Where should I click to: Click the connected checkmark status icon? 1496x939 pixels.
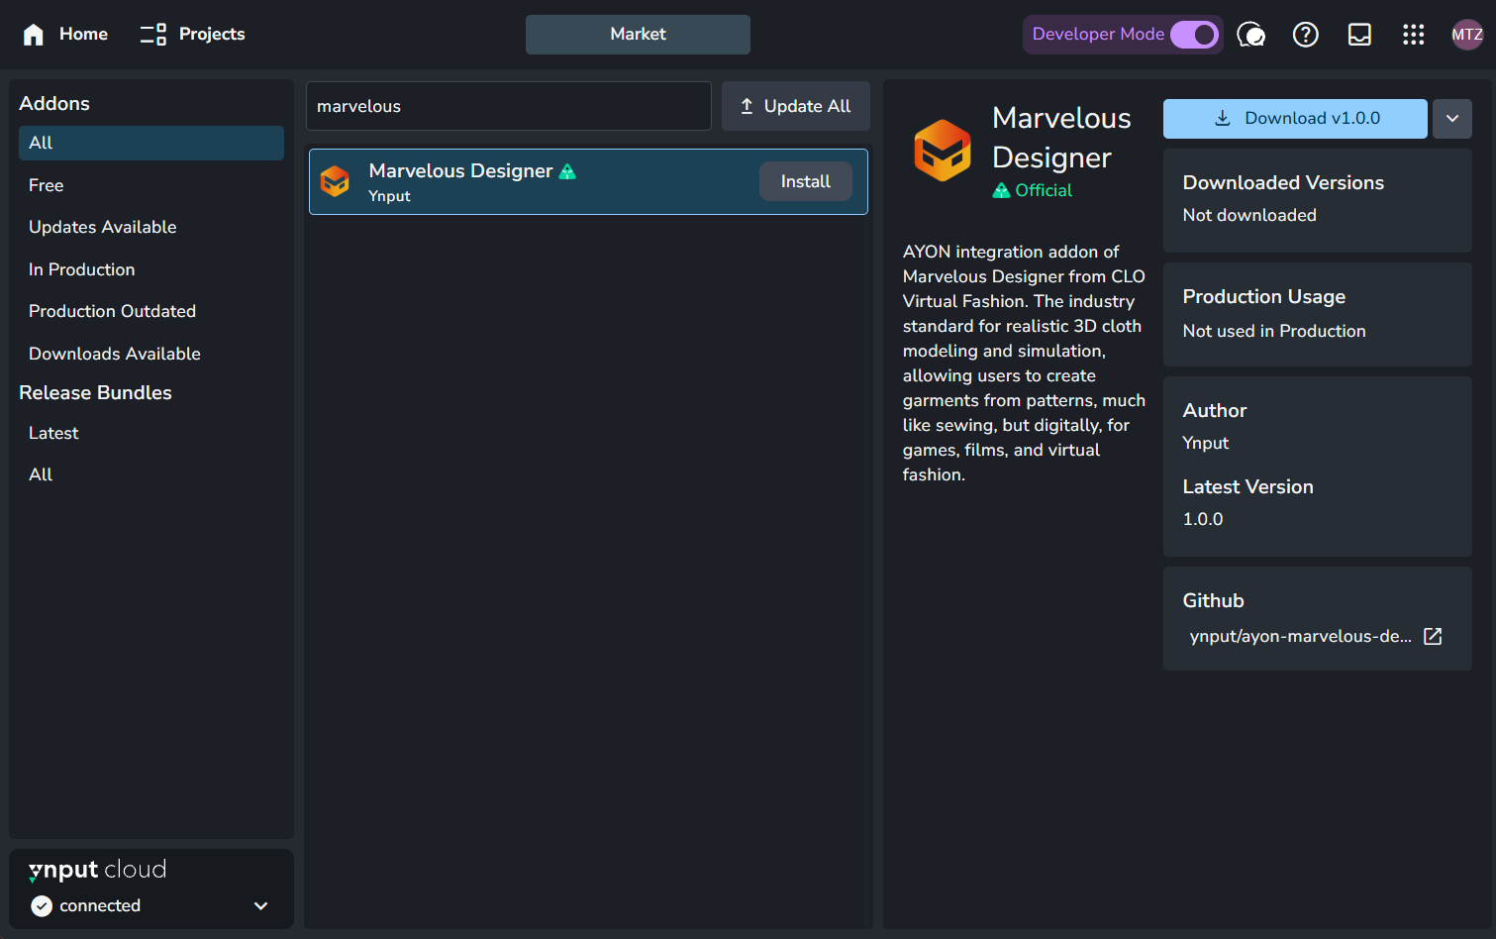click(42, 906)
